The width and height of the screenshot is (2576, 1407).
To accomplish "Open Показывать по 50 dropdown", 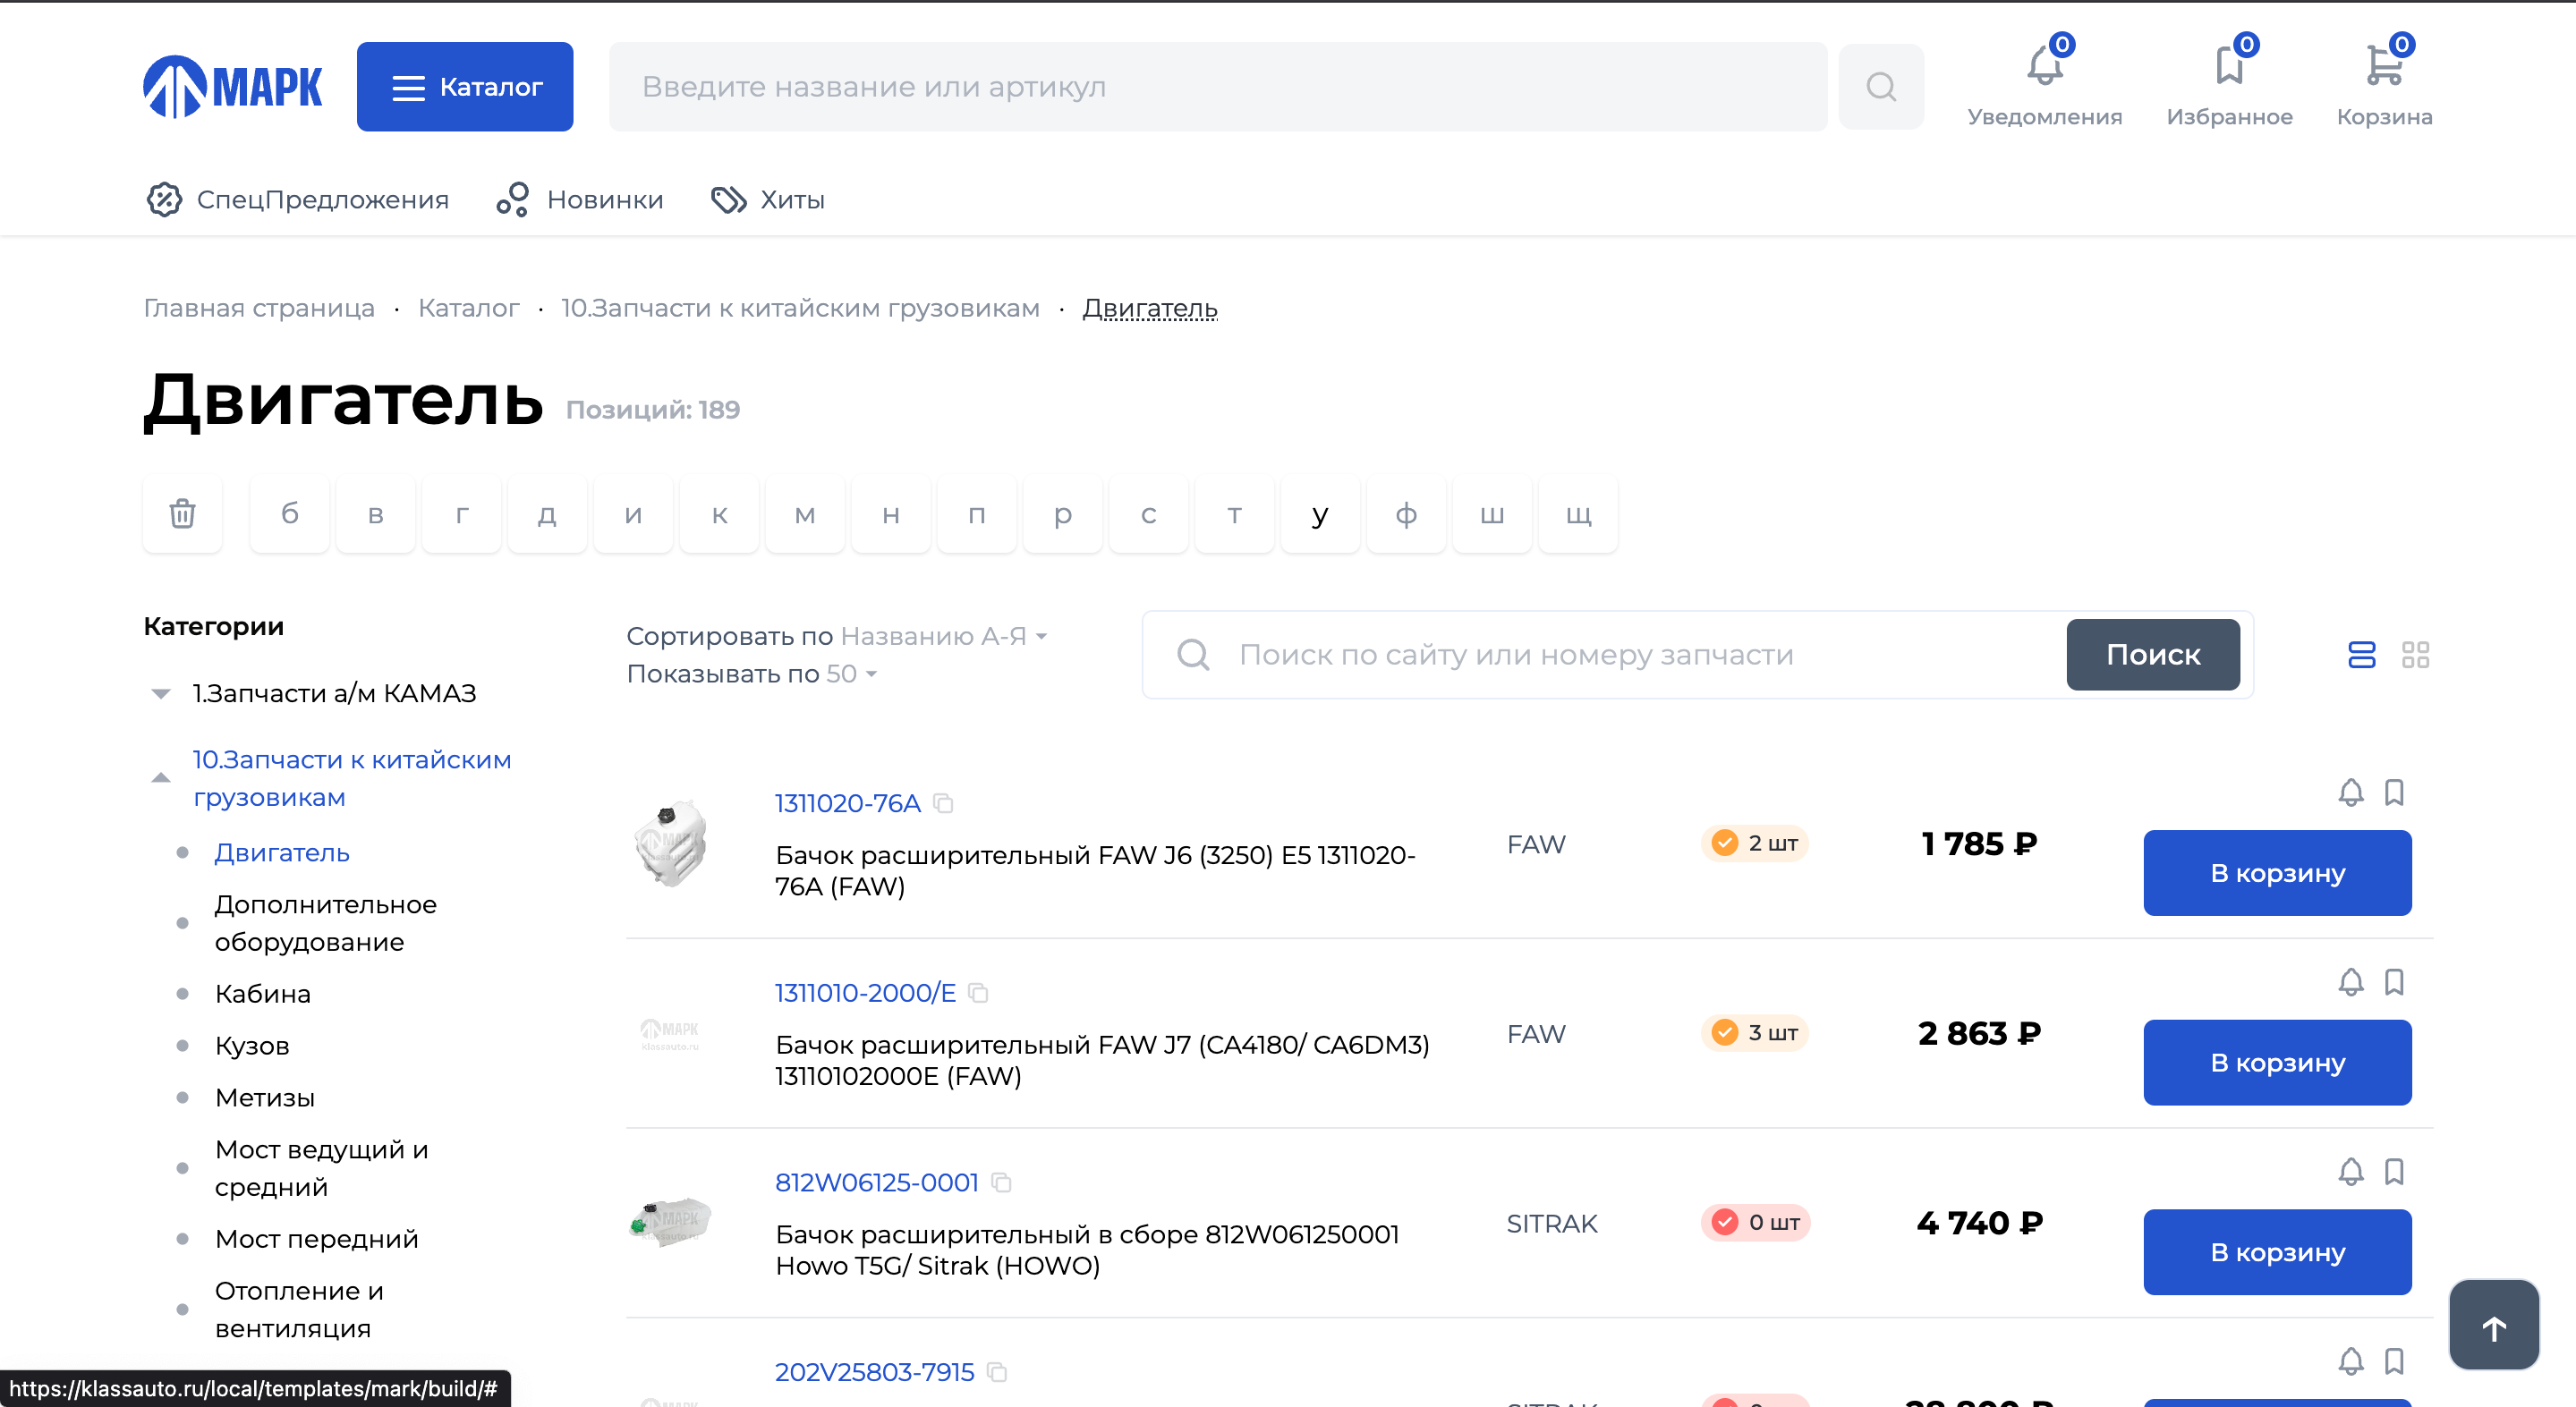I will point(851,674).
